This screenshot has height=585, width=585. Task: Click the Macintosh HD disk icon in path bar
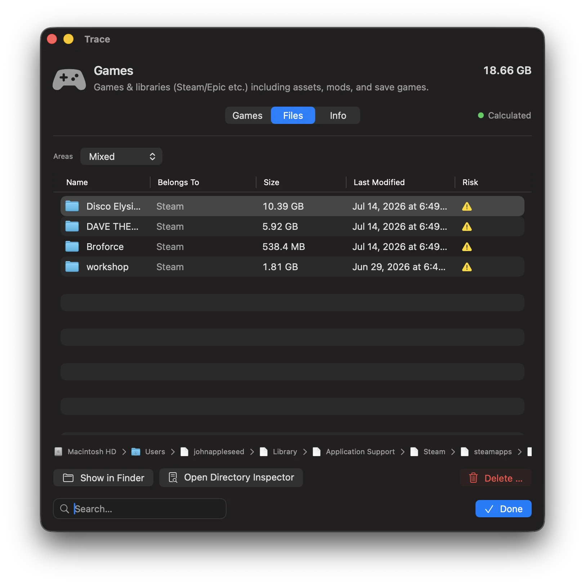click(58, 452)
